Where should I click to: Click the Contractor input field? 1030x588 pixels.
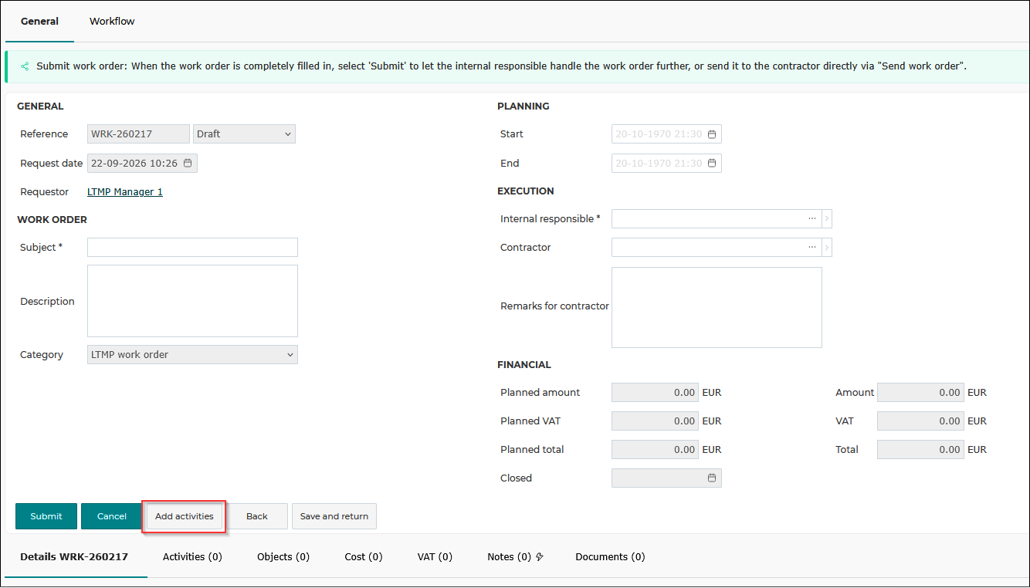coord(717,248)
